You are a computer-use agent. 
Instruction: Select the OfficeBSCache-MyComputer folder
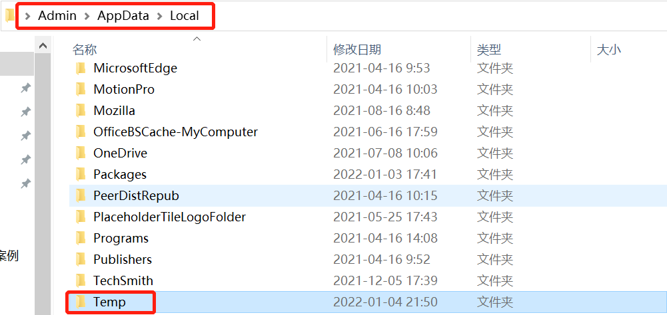tap(175, 132)
